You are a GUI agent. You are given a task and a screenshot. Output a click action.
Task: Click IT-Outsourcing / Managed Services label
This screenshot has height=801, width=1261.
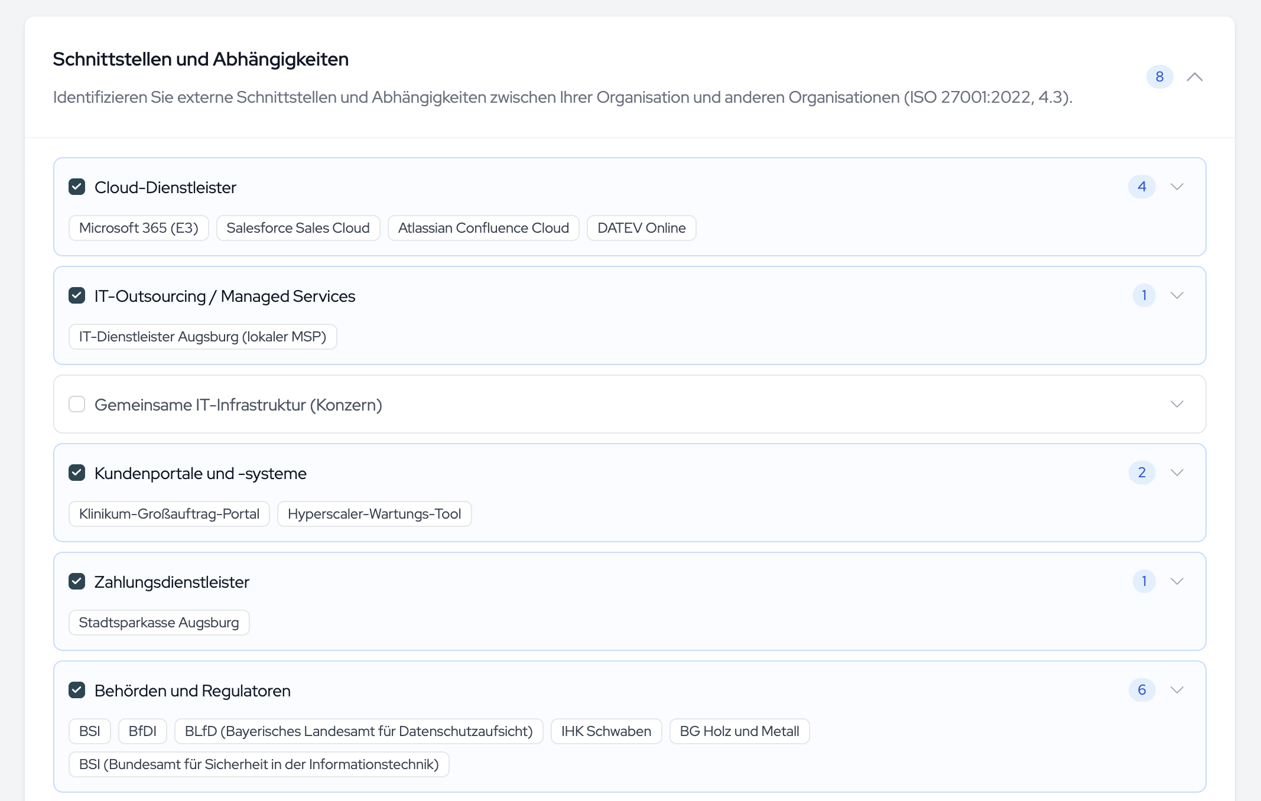click(x=225, y=296)
